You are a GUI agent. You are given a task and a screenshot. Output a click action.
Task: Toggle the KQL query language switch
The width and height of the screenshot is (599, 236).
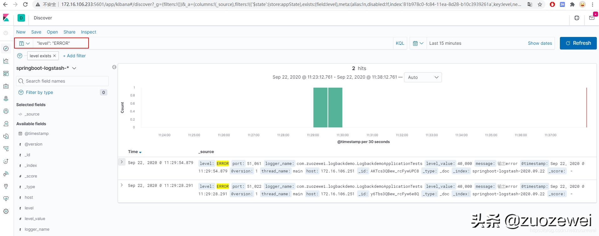point(400,43)
